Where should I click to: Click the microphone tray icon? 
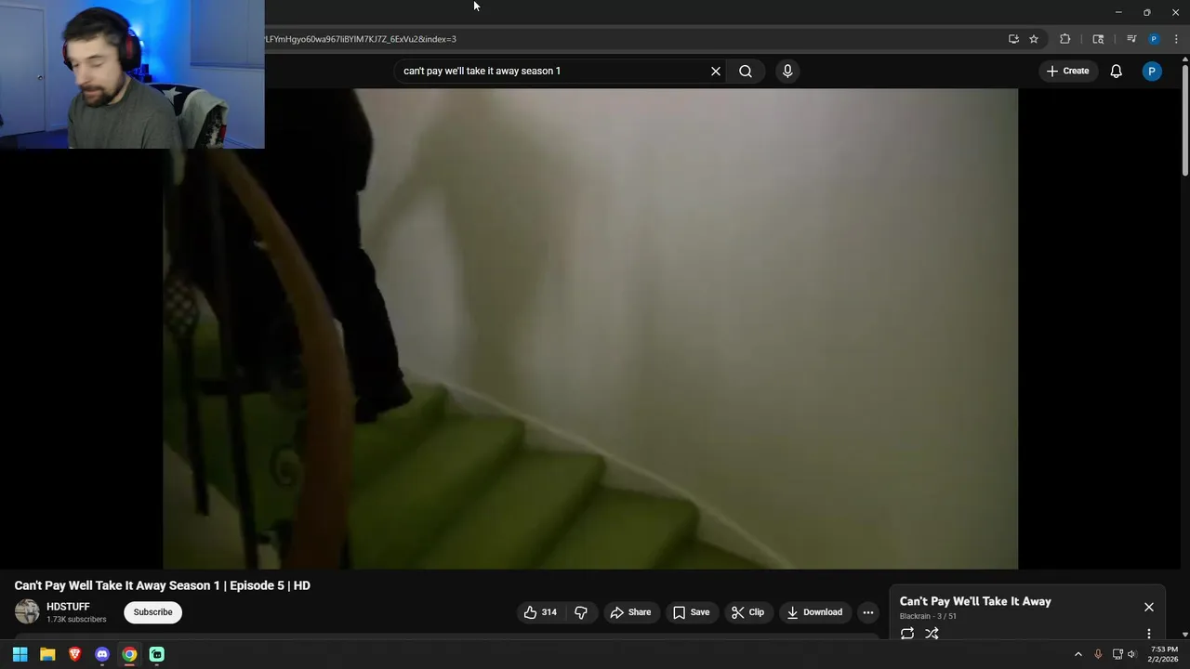coord(1098,654)
